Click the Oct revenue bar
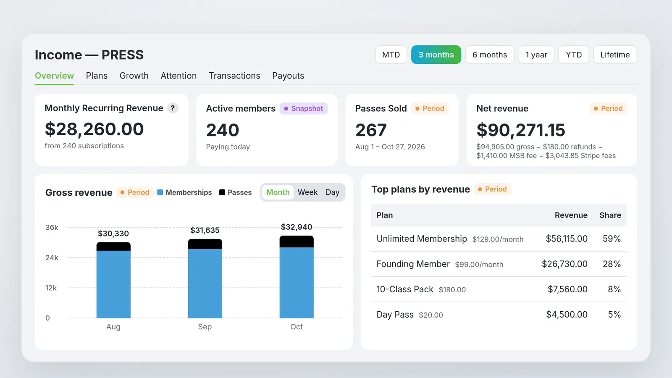The image size is (672, 378). click(297, 277)
